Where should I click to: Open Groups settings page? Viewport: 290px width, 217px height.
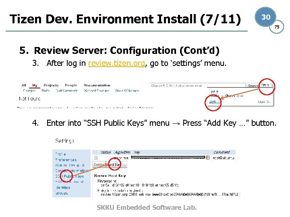click(62, 193)
